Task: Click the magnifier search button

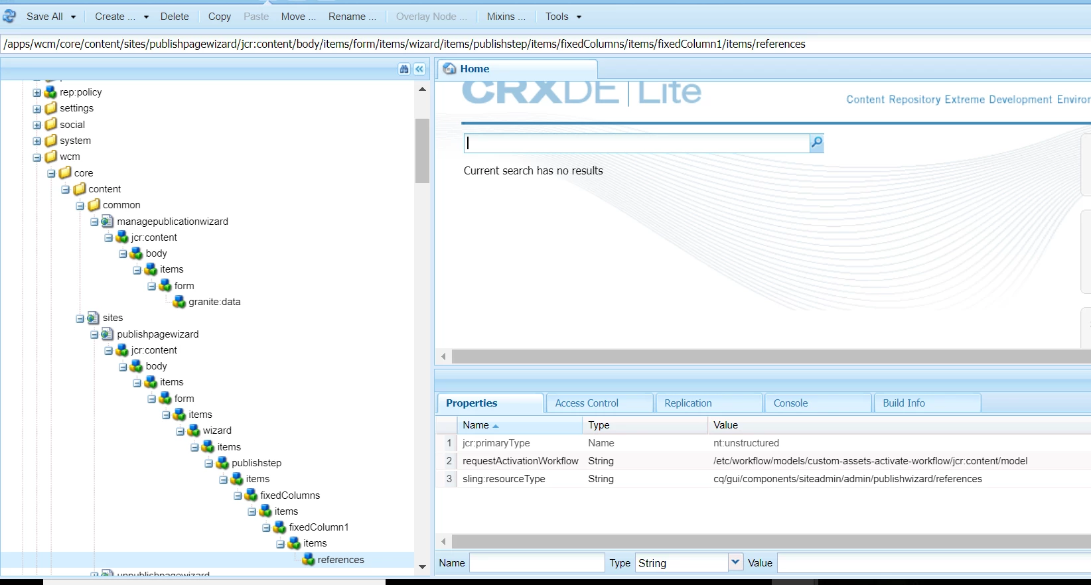Action: (x=817, y=143)
